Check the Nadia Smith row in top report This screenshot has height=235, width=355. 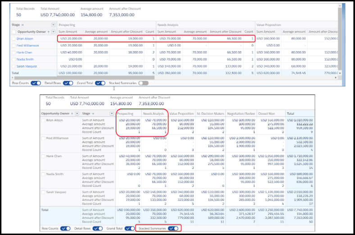[x=14, y=59]
